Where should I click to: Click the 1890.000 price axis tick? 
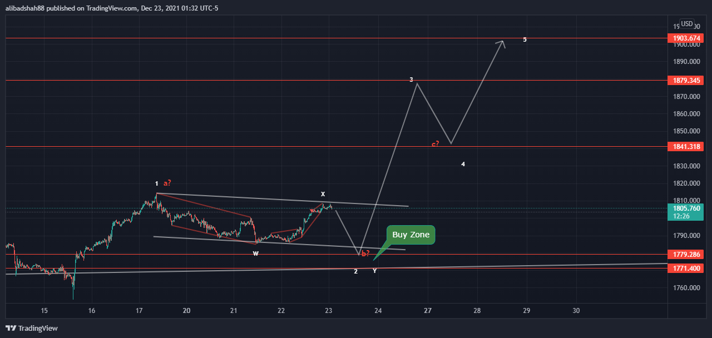(688, 62)
